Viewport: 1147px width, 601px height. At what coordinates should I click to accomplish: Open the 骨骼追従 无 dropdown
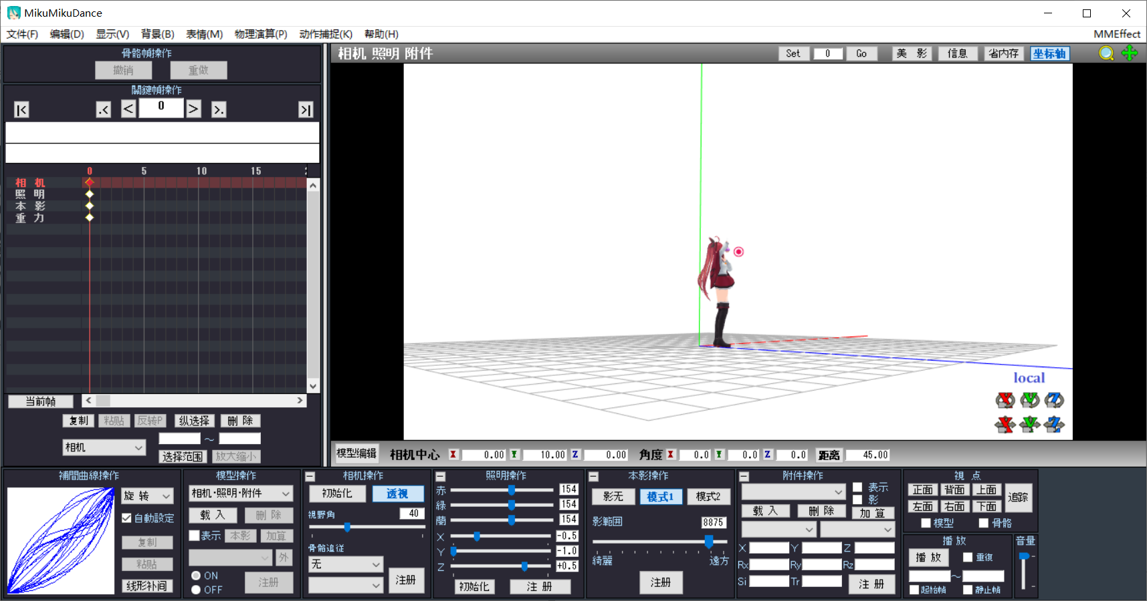(345, 564)
